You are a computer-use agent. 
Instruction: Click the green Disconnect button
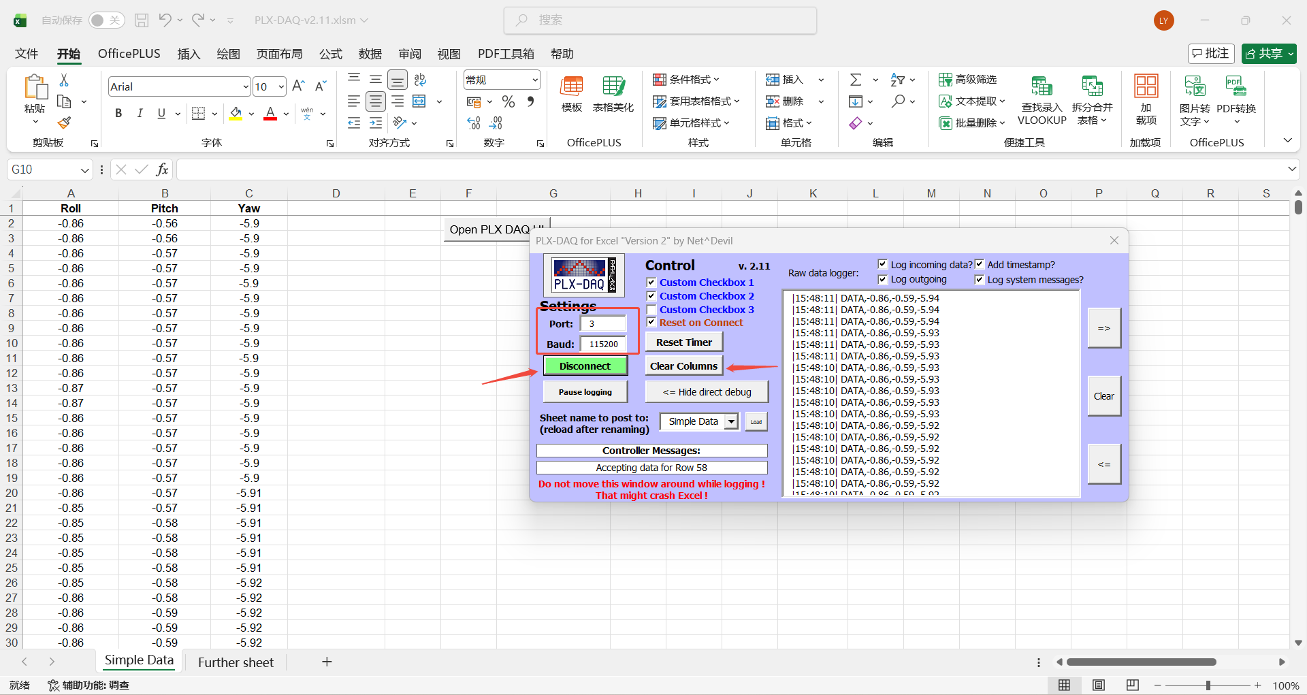coord(585,366)
